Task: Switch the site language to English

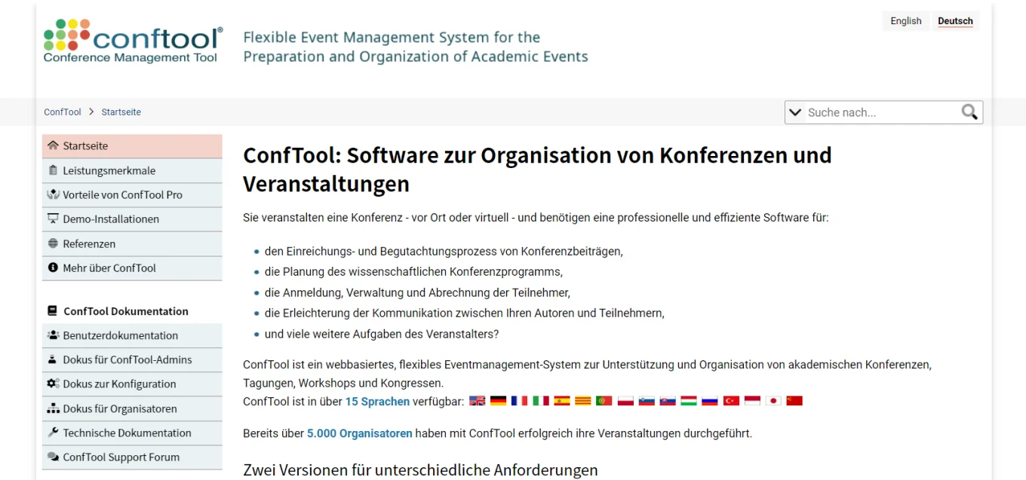Action: coord(906,21)
